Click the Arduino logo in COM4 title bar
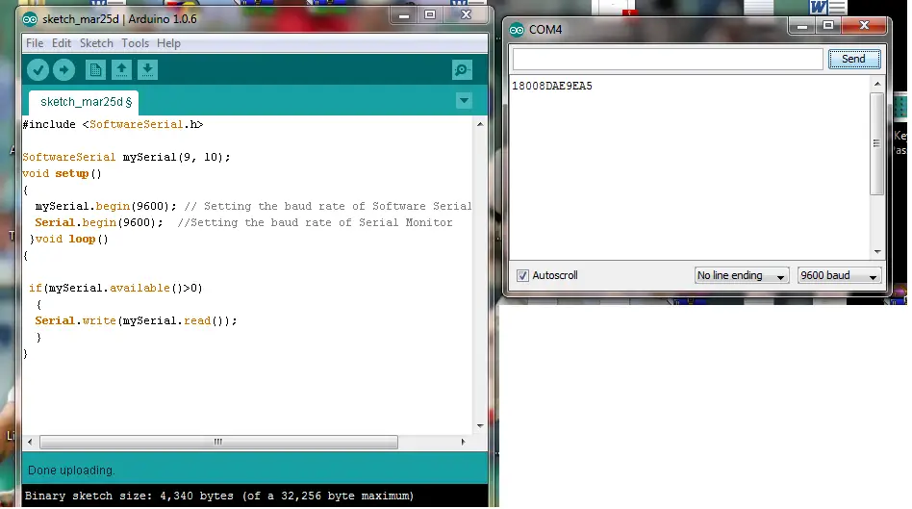 pyautogui.click(x=517, y=29)
